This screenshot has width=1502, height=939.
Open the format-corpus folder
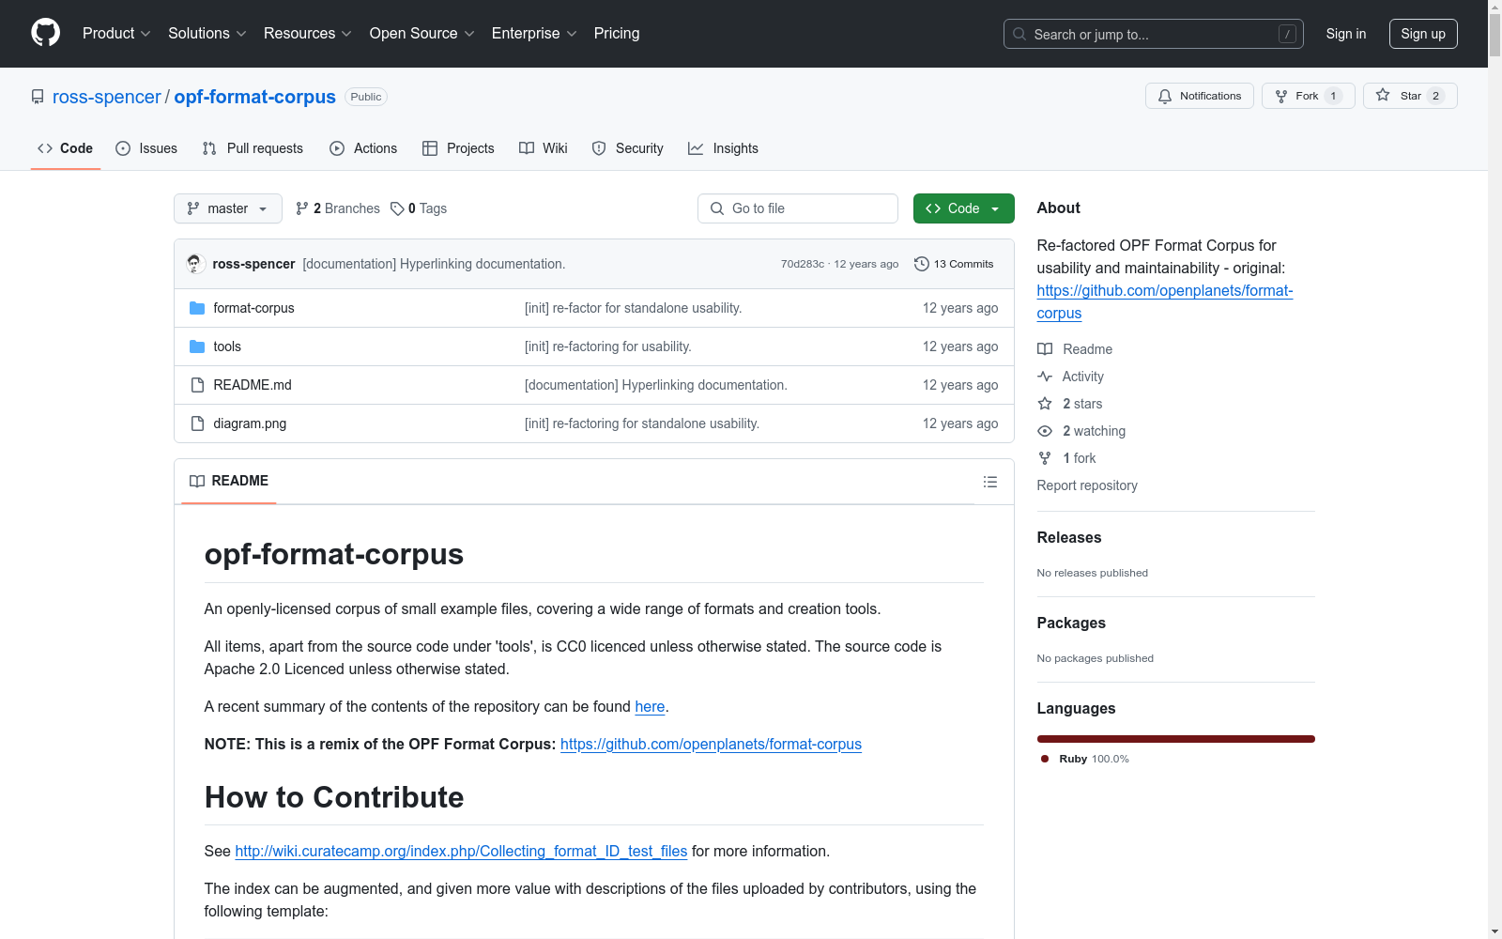click(253, 308)
